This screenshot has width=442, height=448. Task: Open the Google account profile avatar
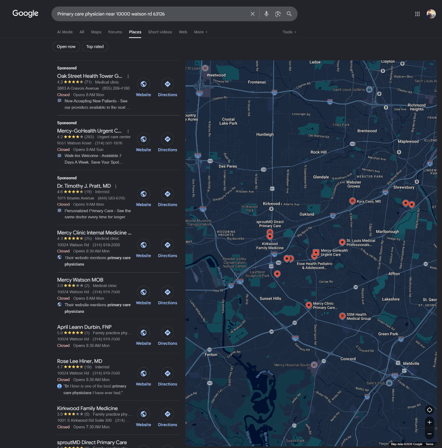(x=431, y=14)
